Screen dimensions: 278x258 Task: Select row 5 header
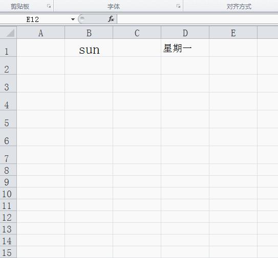click(8, 119)
